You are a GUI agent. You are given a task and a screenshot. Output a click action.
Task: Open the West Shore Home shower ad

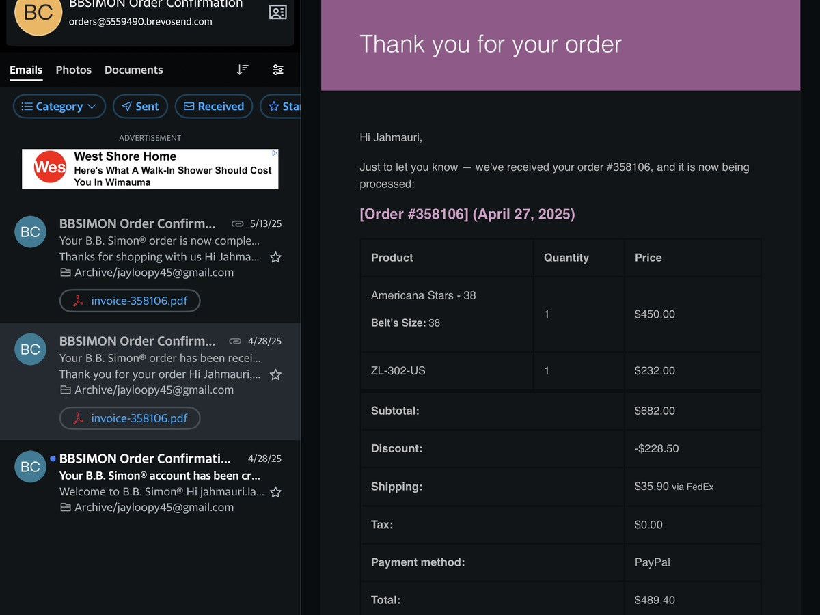pos(150,169)
